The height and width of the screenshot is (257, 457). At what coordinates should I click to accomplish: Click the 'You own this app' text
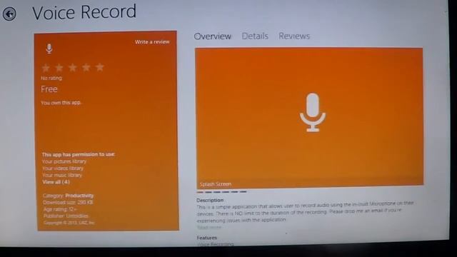point(61,103)
